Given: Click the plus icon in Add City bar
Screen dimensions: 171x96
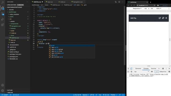Looking at the screenshot, I should (x=166, y=18).
